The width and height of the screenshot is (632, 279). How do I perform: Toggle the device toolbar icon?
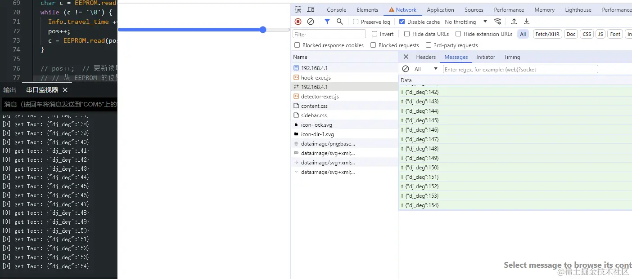311,9
